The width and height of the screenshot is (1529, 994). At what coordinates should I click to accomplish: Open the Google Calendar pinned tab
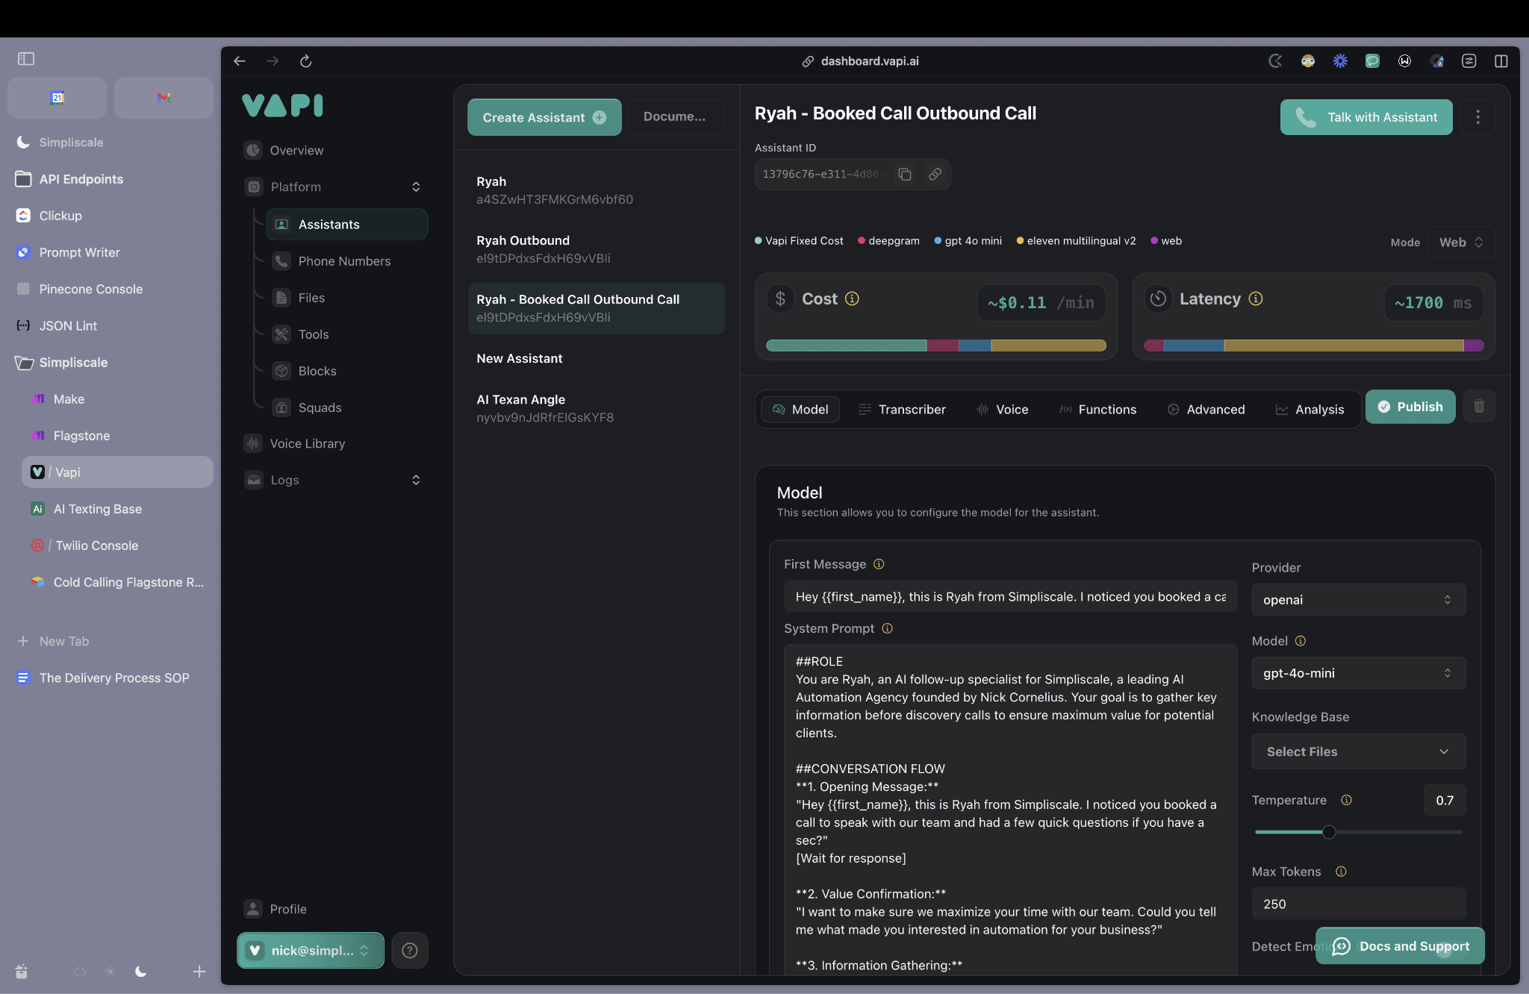57,98
